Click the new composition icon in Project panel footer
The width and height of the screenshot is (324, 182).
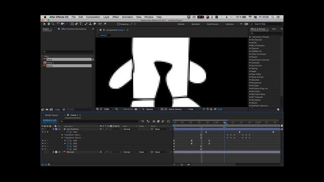pos(51,110)
